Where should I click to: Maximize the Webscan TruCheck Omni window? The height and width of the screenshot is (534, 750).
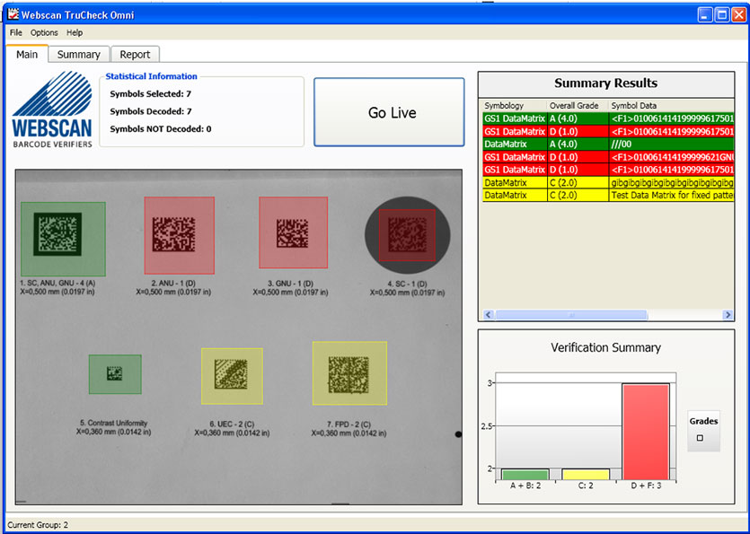722,15
